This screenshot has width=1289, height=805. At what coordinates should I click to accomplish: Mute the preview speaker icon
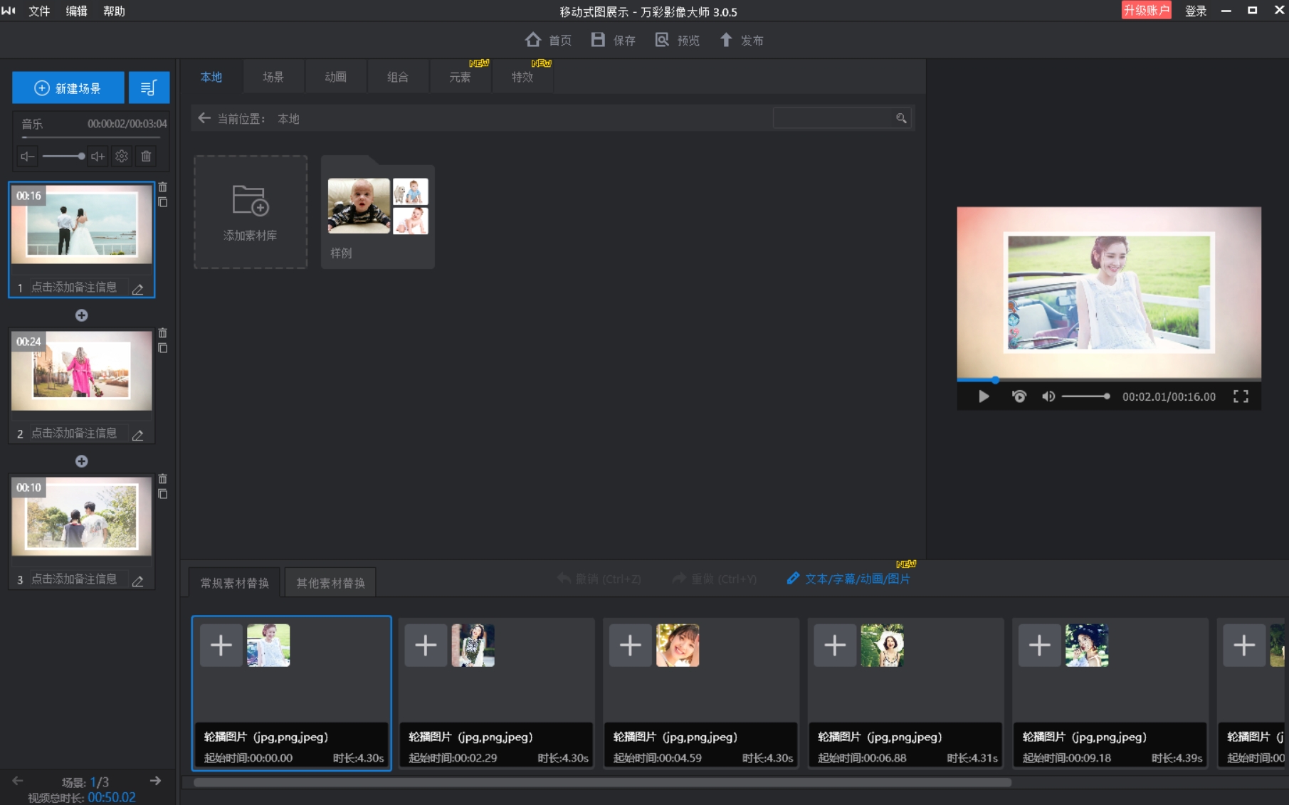pos(1048,396)
